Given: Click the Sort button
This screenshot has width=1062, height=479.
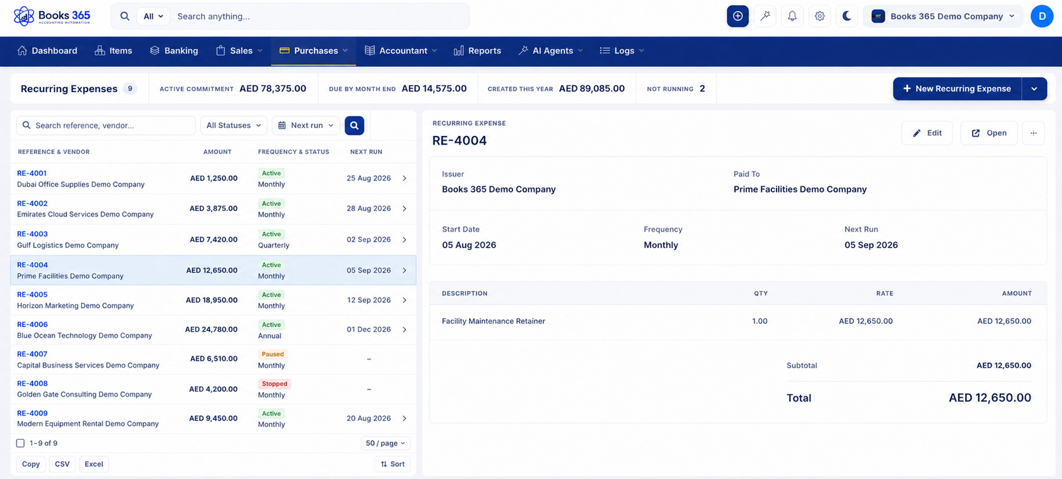Looking at the screenshot, I should 393,464.
